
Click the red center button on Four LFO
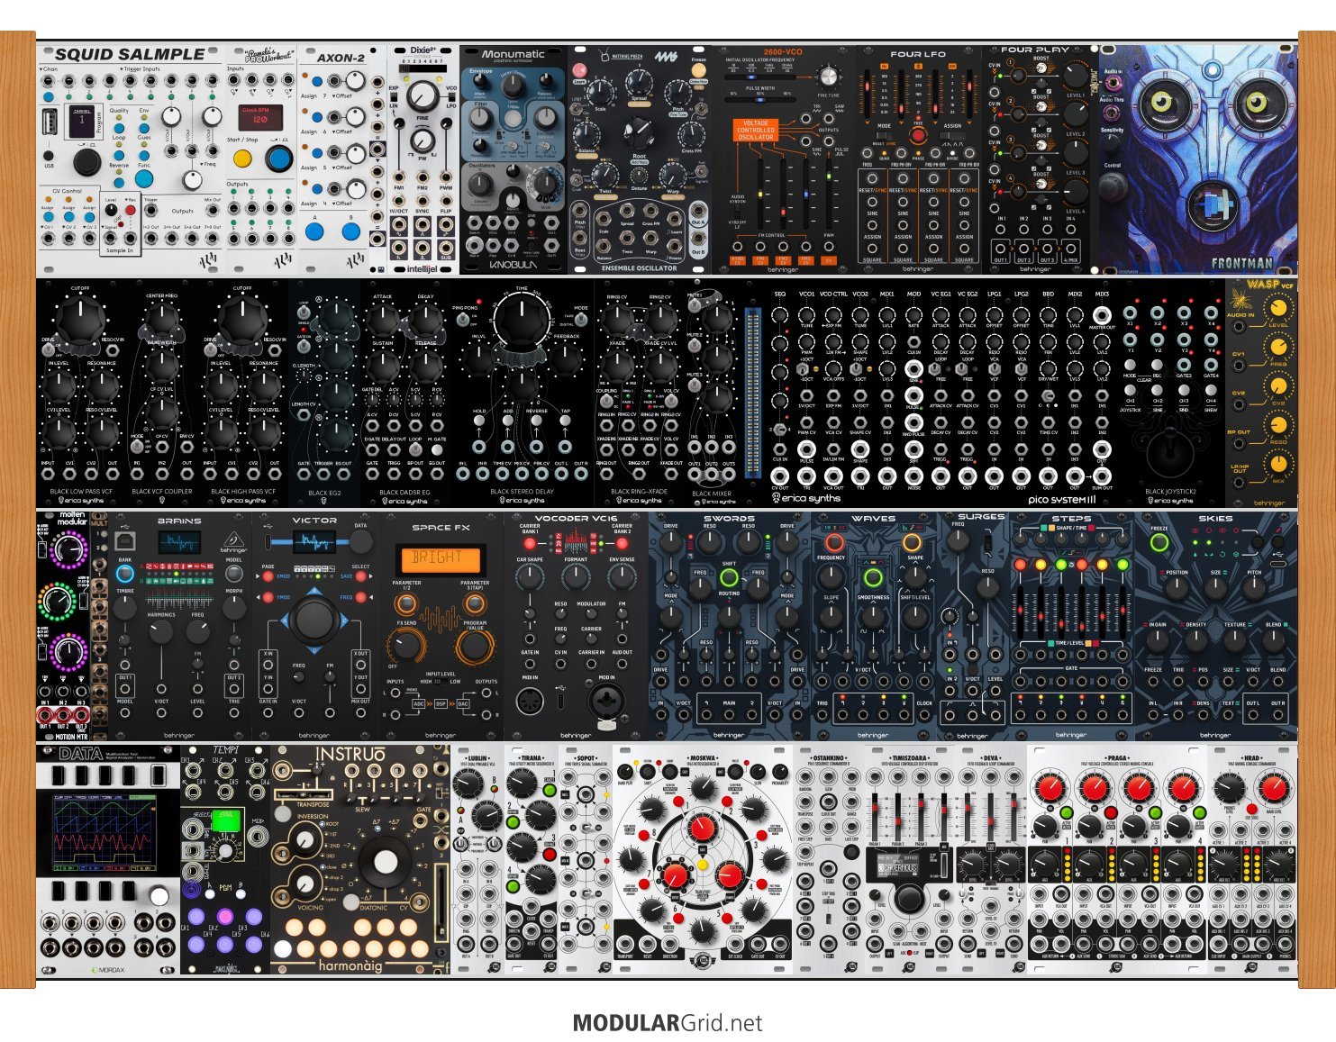[918, 136]
